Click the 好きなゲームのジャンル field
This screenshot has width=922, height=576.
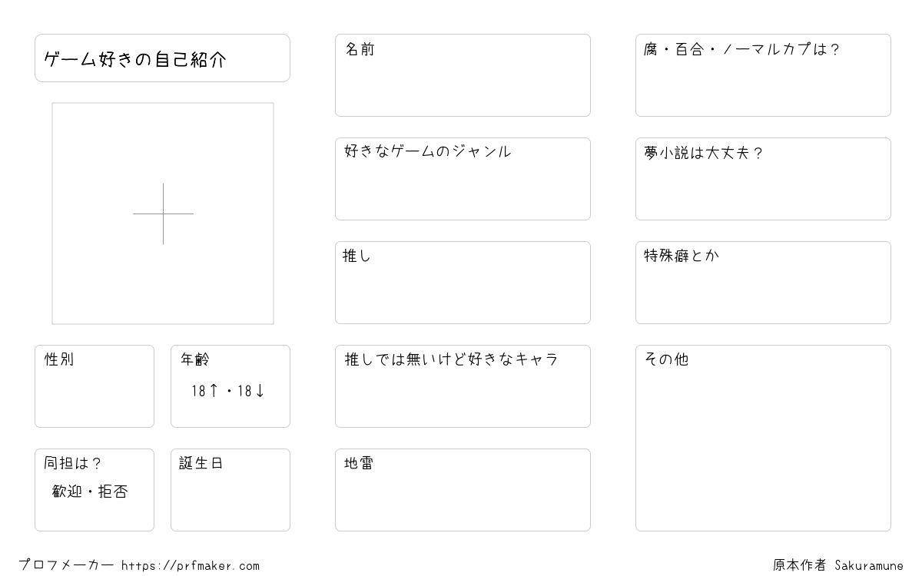(463, 179)
